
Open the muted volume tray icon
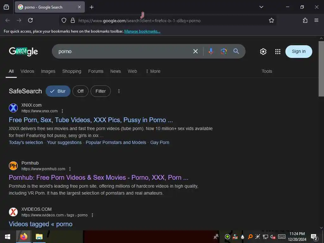point(273,237)
